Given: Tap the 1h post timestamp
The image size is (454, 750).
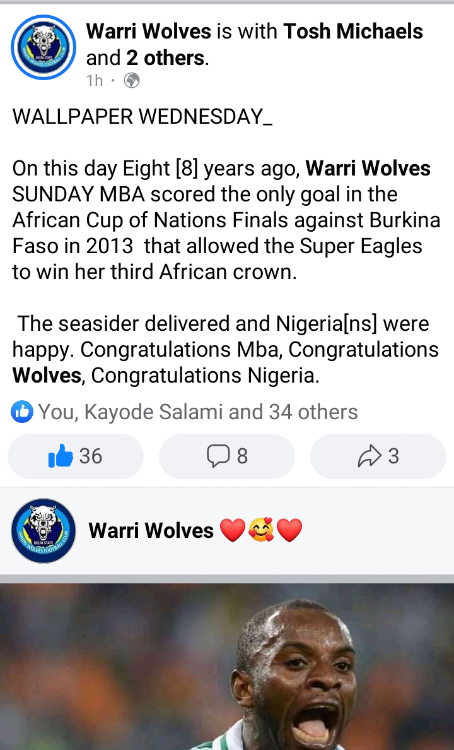Looking at the screenshot, I should click(95, 80).
